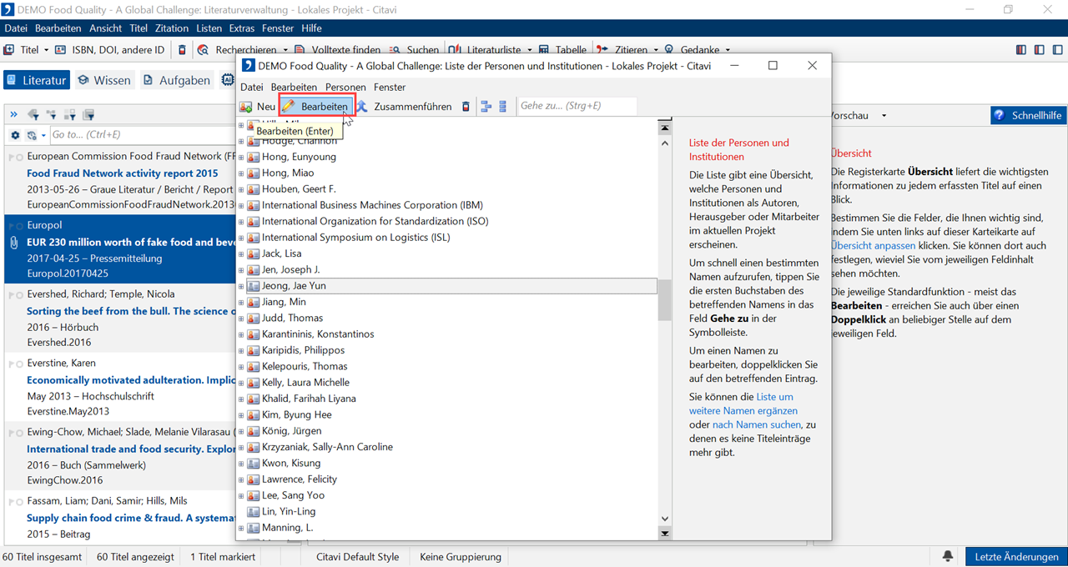This screenshot has width=1068, height=567.
Task: Click the expand all tree icon
Action: (486, 107)
